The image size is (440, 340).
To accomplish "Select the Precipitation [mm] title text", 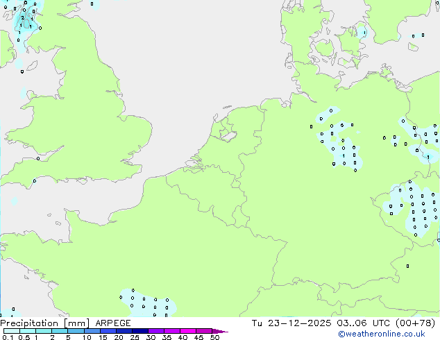I will (44, 323).
